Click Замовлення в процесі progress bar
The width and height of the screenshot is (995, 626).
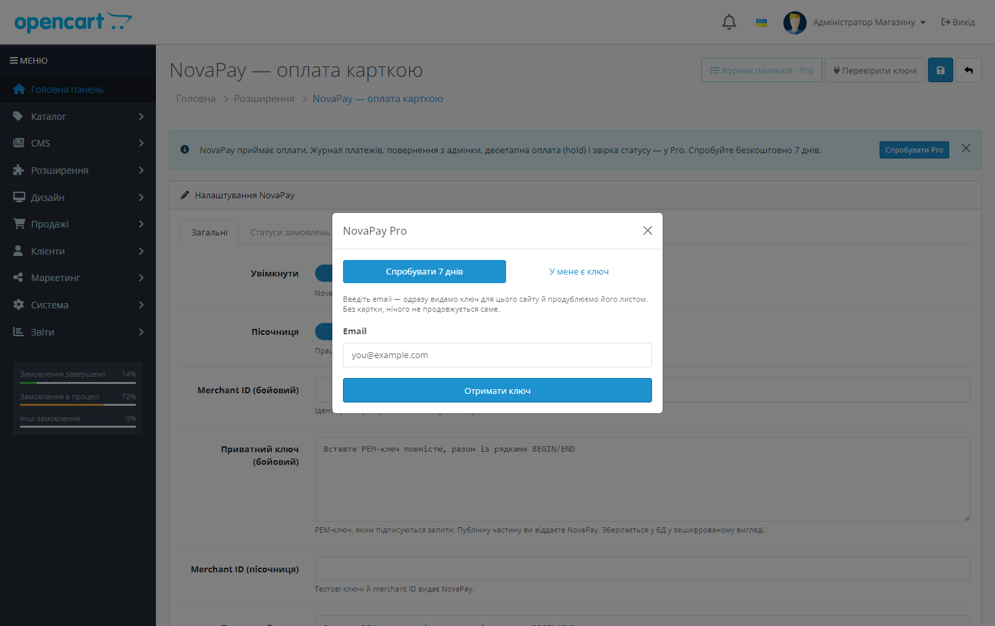[x=78, y=405]
